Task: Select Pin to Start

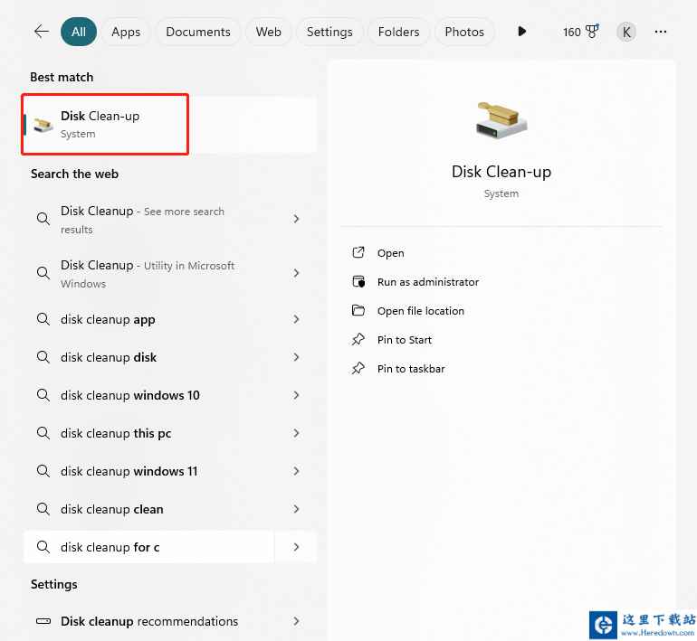Action: [405, 340]
